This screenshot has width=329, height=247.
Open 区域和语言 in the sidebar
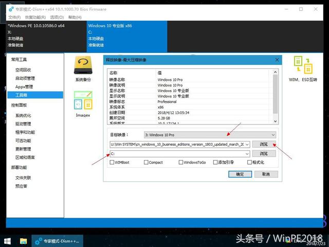coord(25,157)
